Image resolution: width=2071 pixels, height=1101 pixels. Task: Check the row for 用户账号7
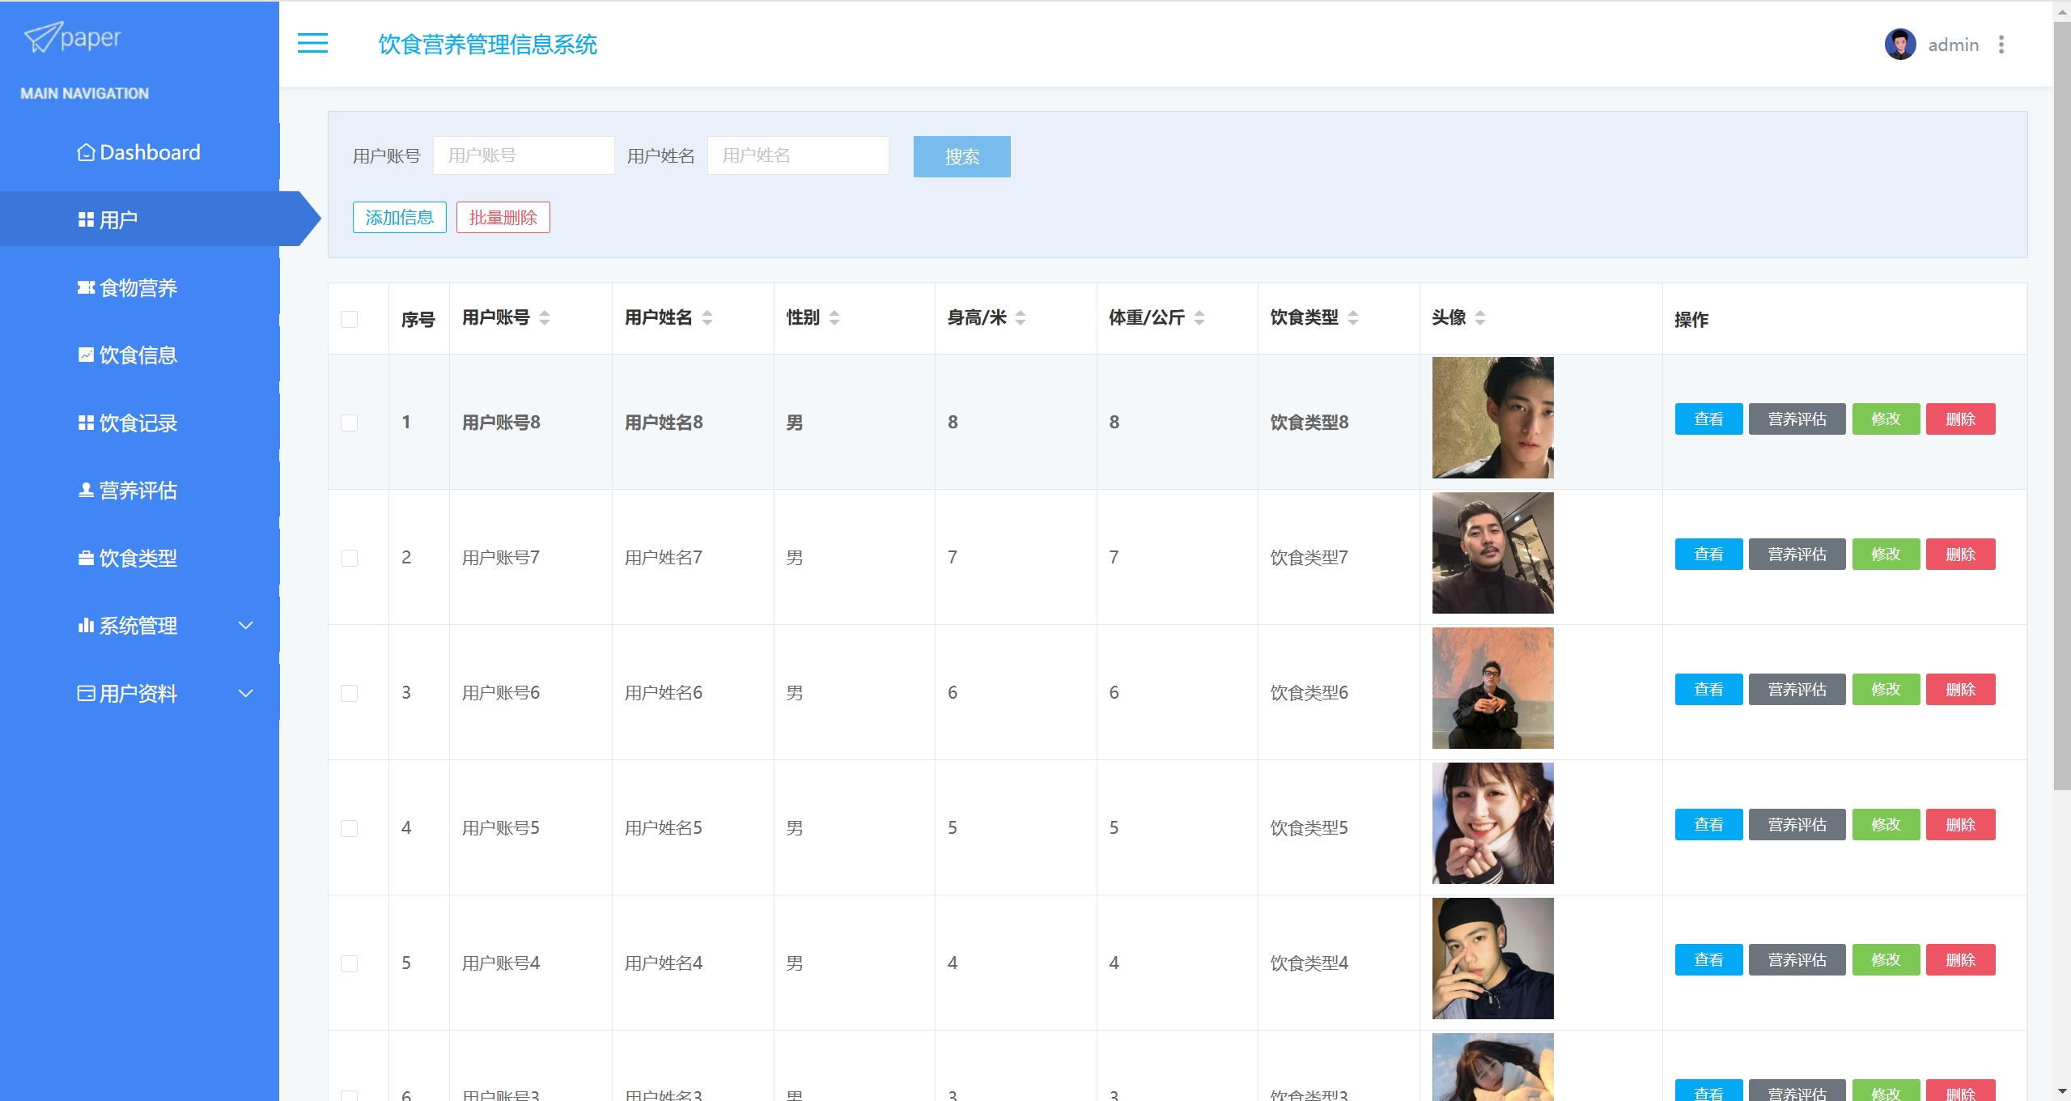point(350,558)
